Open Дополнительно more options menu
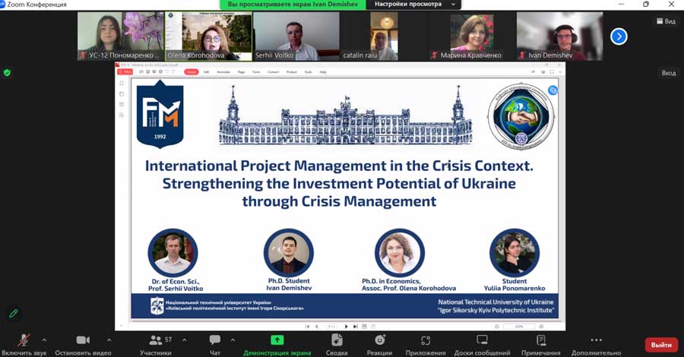The width and height of the screenshot is (684, 357). pos(596,340)
